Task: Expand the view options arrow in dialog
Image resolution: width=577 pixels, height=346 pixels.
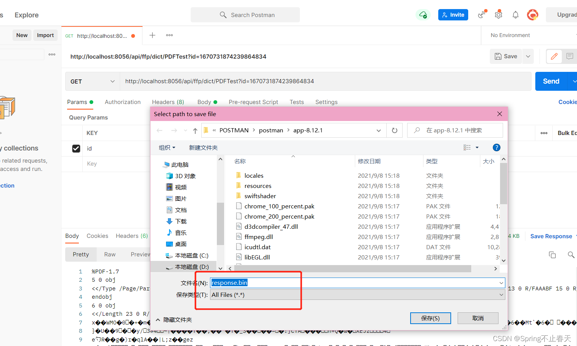Action: pos(477,147)
